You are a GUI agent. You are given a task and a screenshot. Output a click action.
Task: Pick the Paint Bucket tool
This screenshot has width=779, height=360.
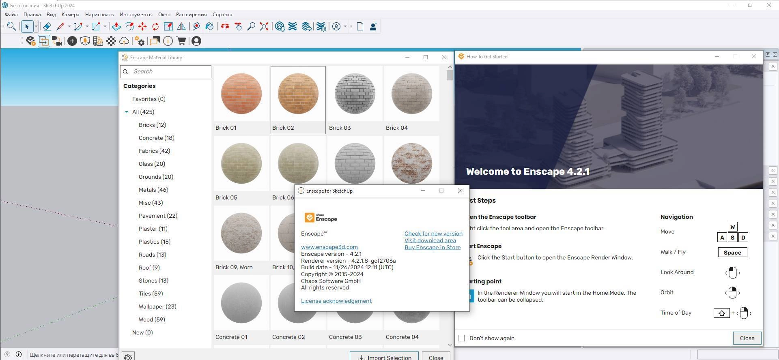210,26
